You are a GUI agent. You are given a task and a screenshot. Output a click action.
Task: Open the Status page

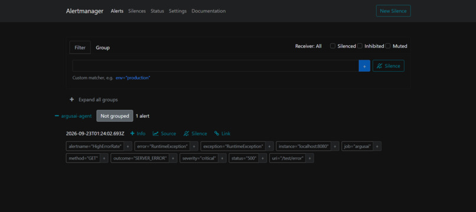point(157,11)
